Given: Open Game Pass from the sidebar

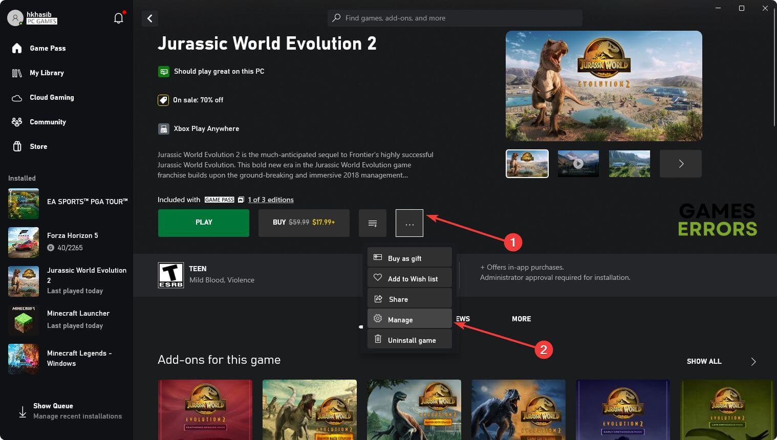Looking at the screenshot, I should (47, 48).
